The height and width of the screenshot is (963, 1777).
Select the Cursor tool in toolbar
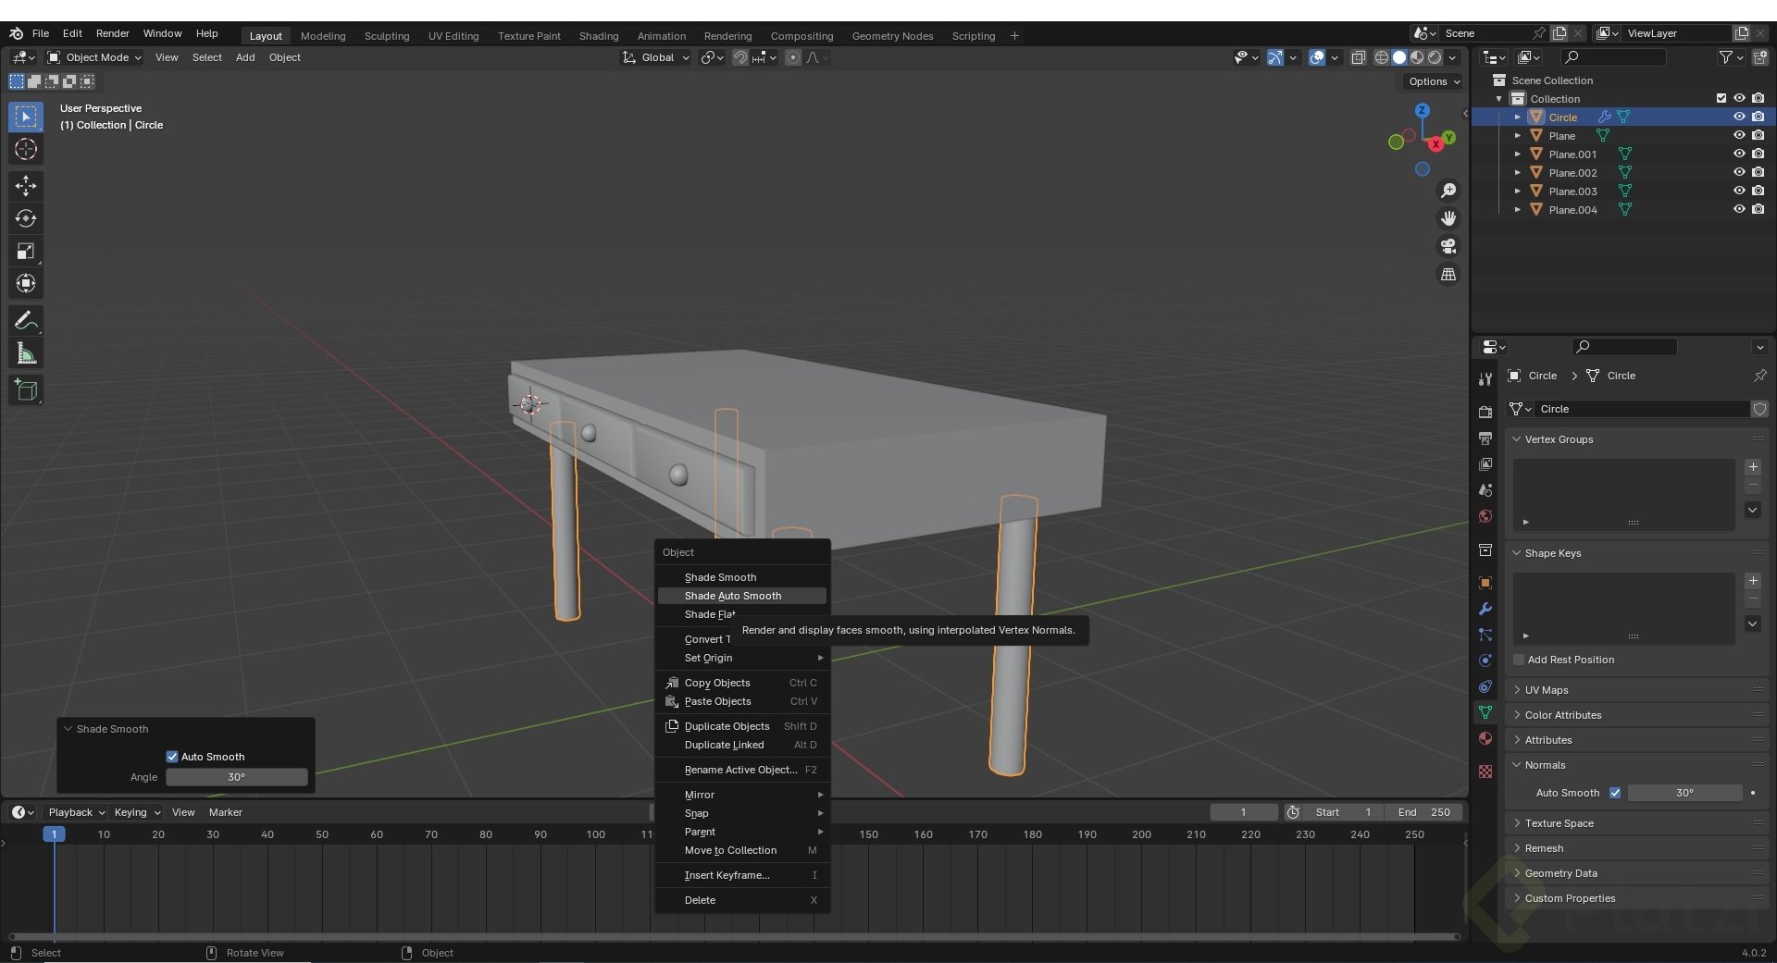(x=26, y=150)
